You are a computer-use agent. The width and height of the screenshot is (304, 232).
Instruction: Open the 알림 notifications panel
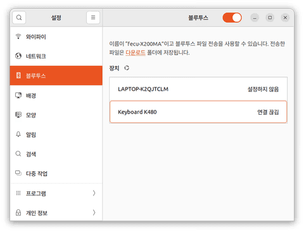pyautogui.click(x=56, y=134)
